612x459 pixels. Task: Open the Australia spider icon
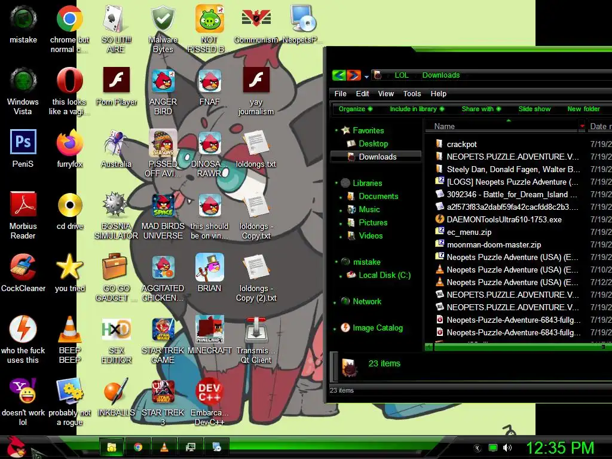coord(116,149)
